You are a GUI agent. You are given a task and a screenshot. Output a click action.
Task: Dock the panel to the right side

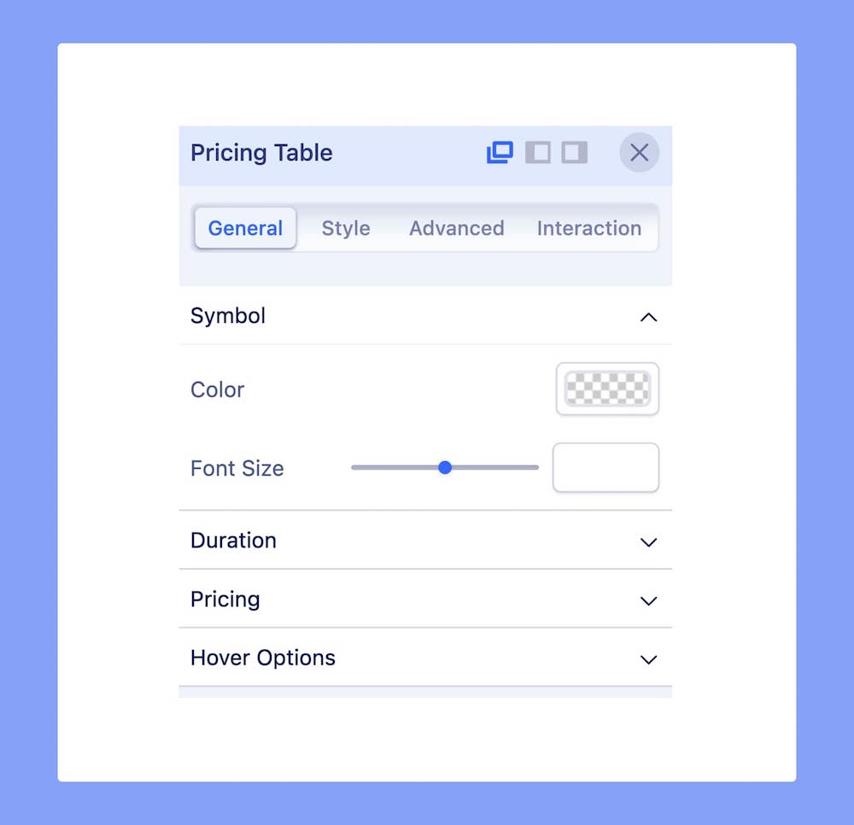coord(575,153)
